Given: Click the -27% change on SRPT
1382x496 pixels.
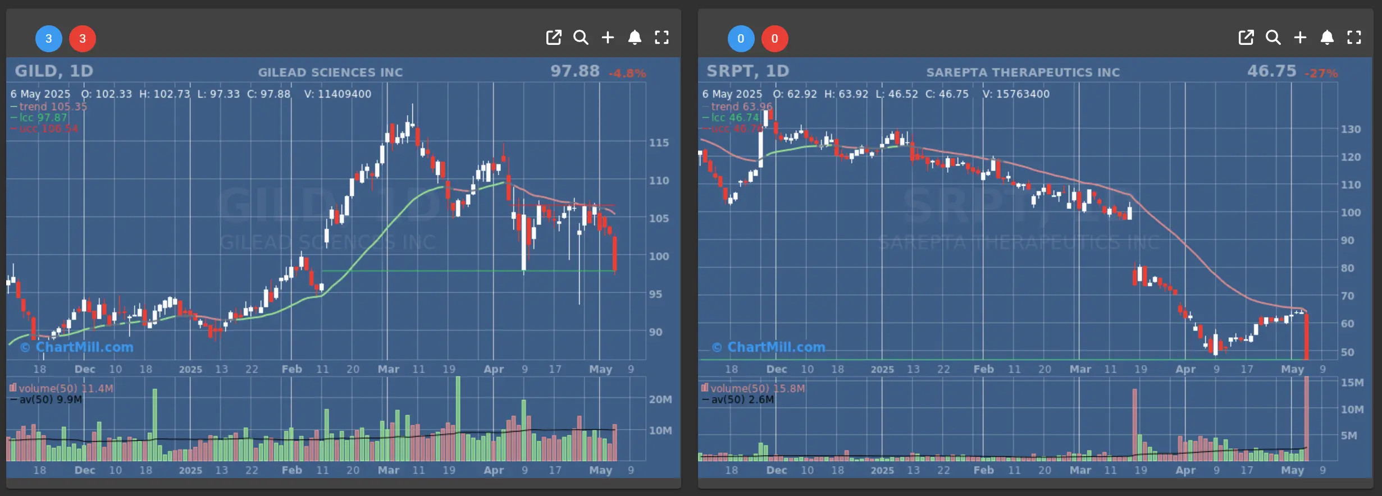Looking at the screenshot, I should [1321, 74].
